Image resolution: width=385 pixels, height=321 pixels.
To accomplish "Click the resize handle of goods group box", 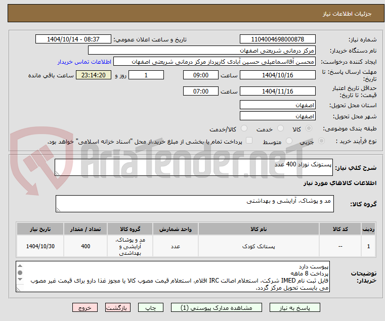I will pyautogui.click(x=59, y=210).
